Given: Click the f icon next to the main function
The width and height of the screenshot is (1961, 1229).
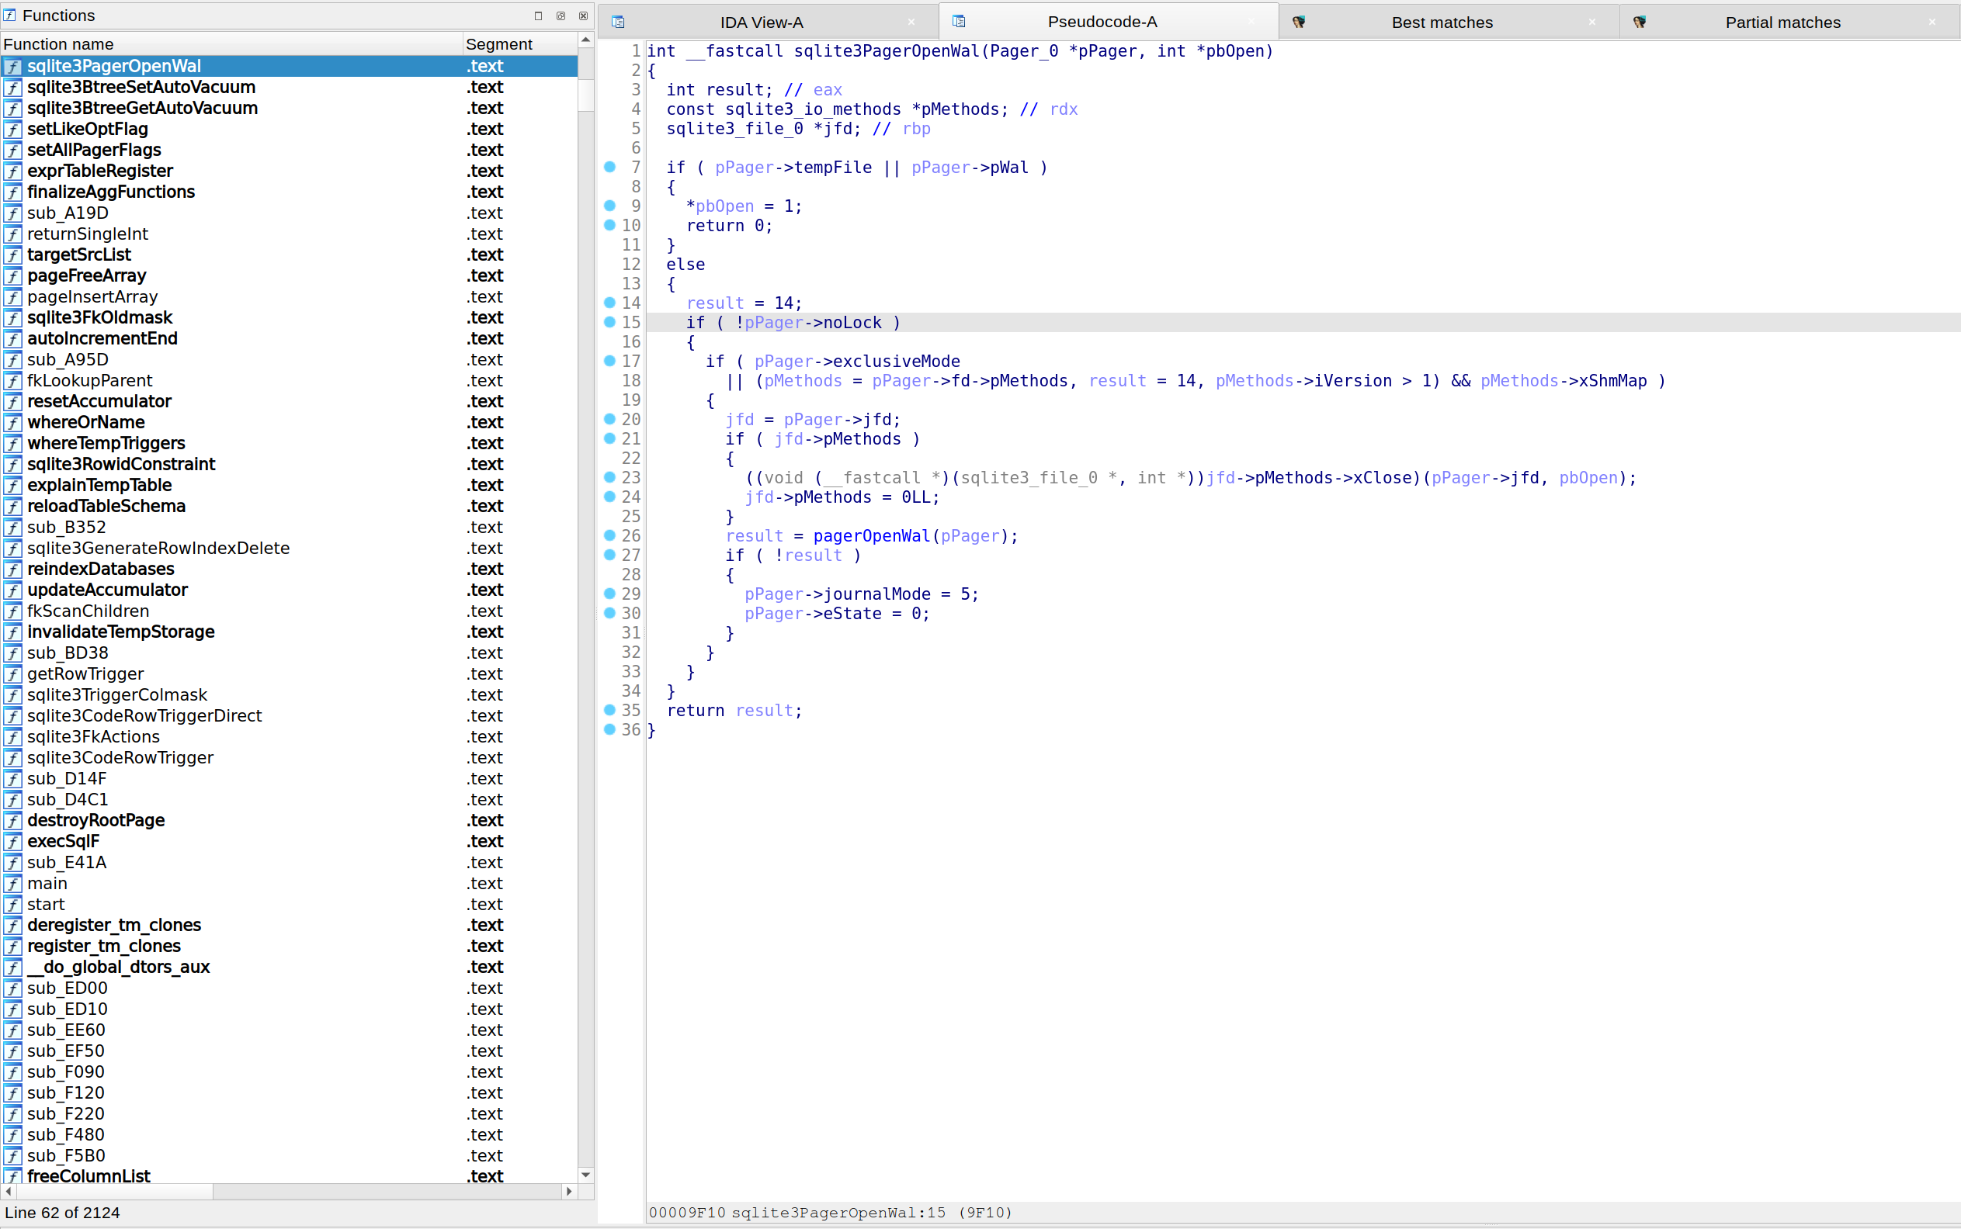Looking at the screenshot, I should tap(13, 884).
